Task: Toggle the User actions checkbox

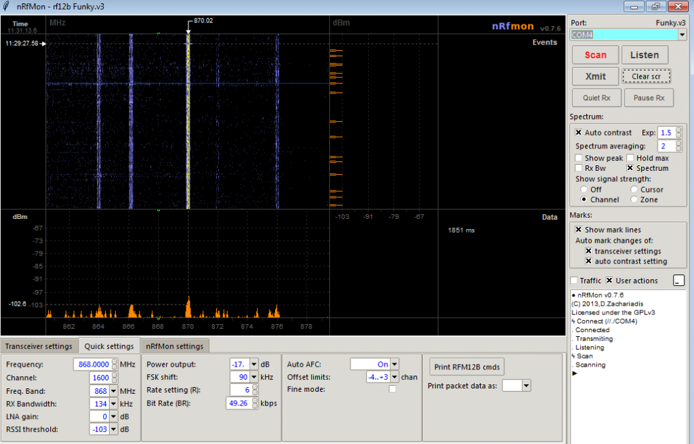Action: pyautogui.click(x=609, y=281)
